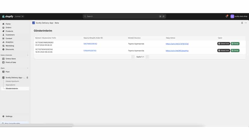
Task: Pin the Scotty Delivery App
Action: 27,78
